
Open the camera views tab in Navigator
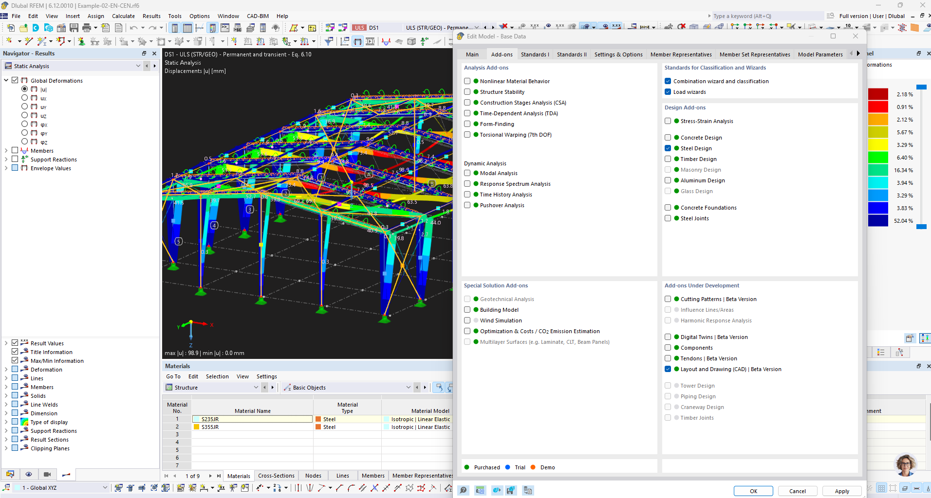pyautogui.click(x=47, y=474)
